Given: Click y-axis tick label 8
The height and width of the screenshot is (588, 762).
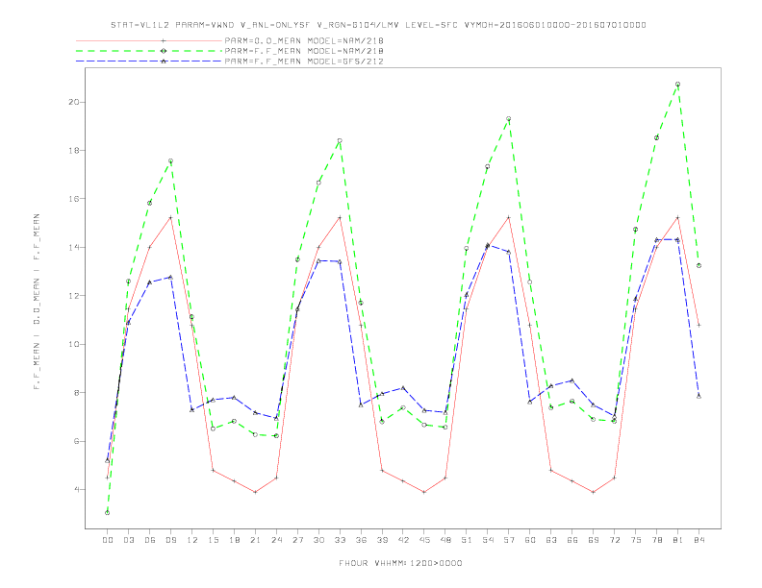Looking at the screenshot, I should [77, 393].
